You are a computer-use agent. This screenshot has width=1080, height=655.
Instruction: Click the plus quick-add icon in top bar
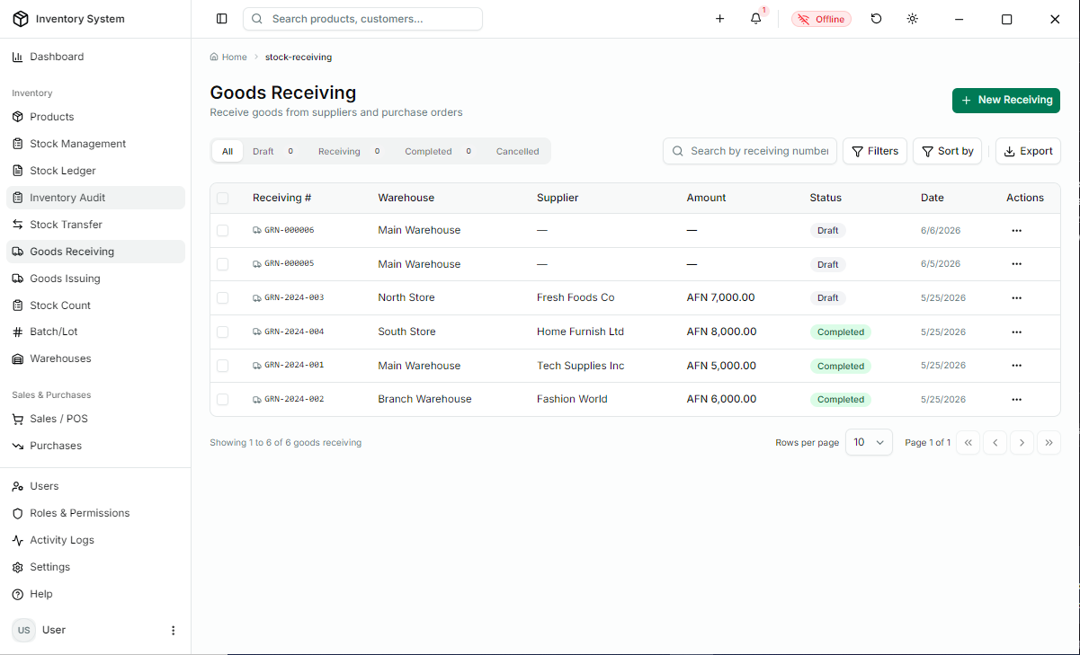pyautogui.click(x=719, y=19)
